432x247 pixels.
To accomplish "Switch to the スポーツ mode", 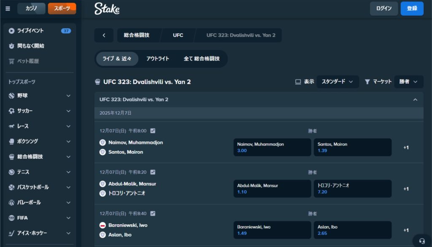I will pyautogui.click(x=62, y=8).
